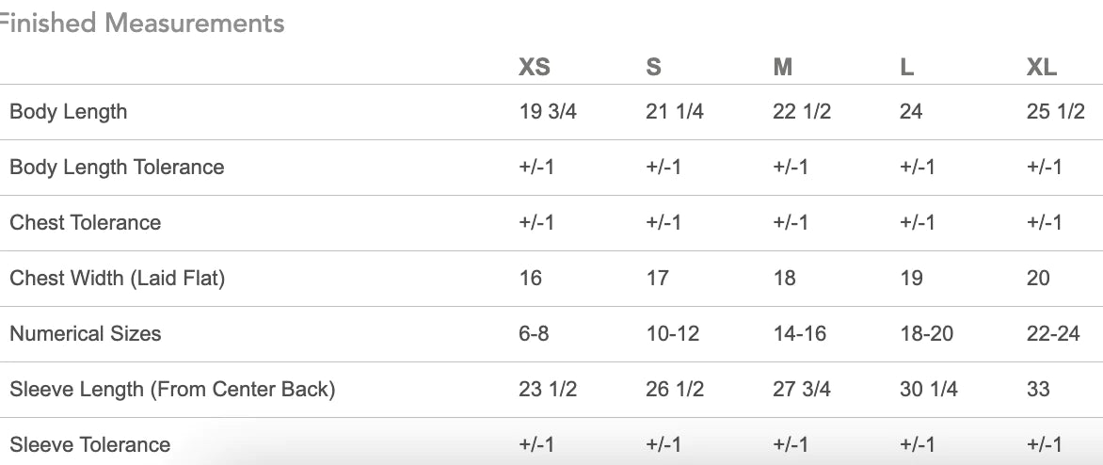Select the S size column header
Image resolution: width=1103 pixels, height=465 pixels.
(x=654, y=67)
